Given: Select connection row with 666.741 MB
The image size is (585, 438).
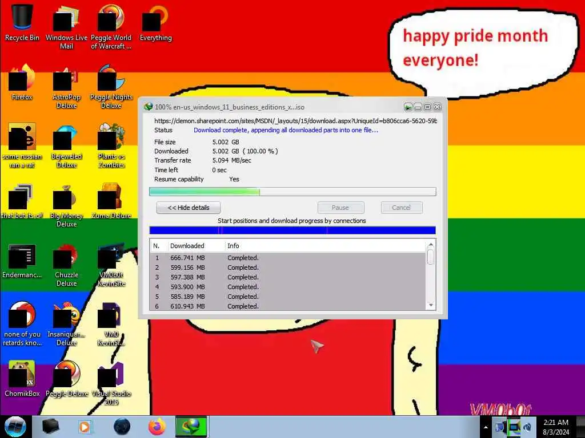Looking at the screenshot, I should tap(288, 258).
